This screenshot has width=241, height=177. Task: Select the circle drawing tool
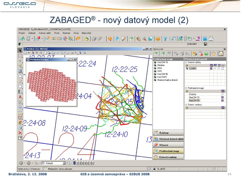pyautogui.click(x=20, y=86)
